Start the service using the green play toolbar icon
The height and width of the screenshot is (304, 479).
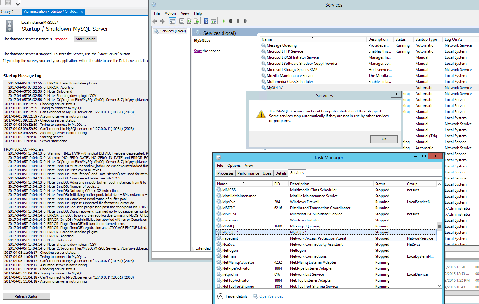tap(224, 21)
